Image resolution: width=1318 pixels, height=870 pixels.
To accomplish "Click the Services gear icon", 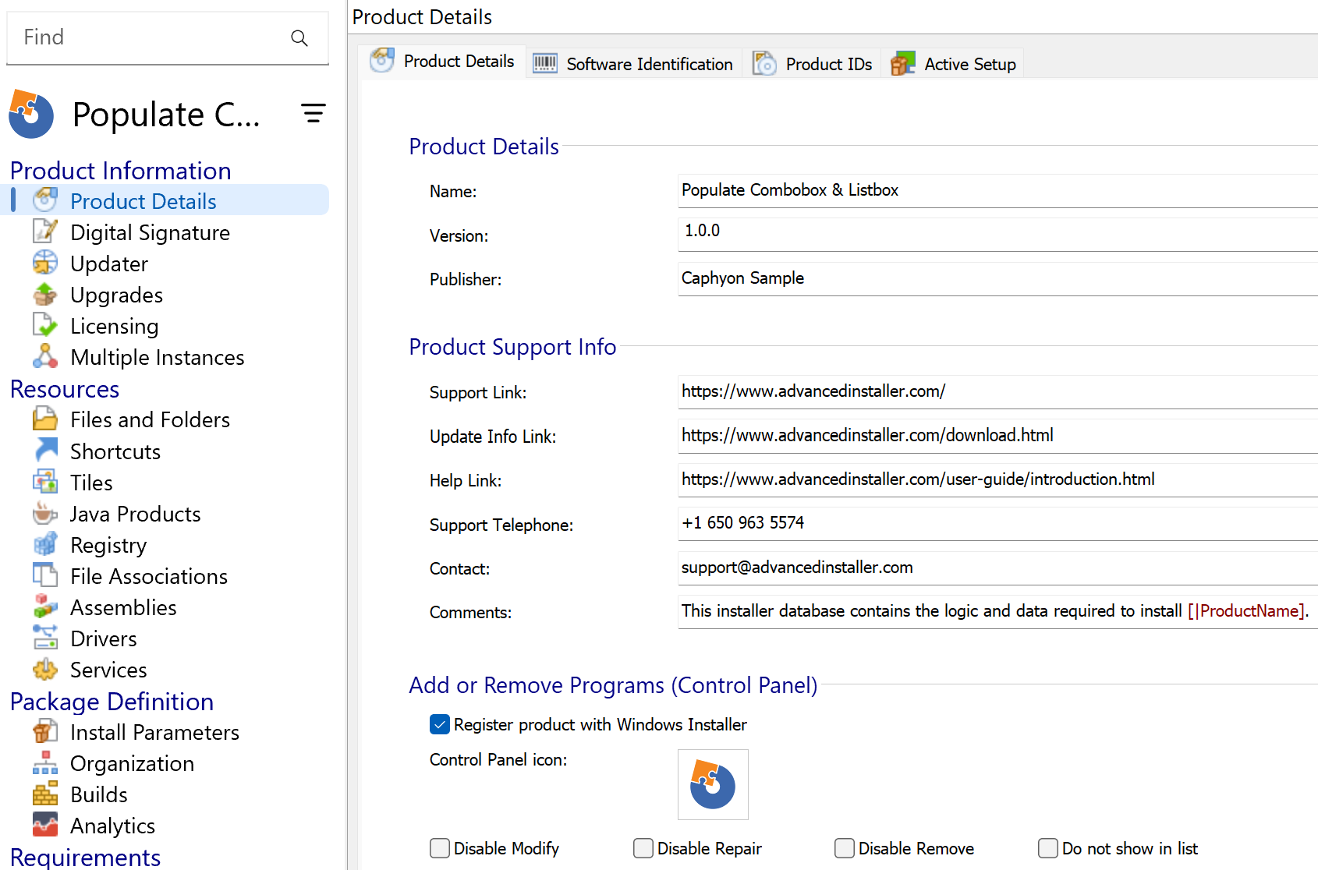I will coord(45,669).
